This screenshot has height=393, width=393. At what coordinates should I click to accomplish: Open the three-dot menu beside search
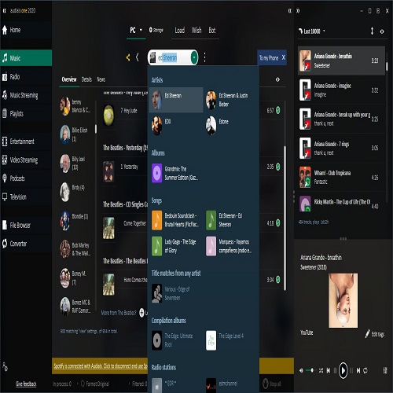[204, 57]
